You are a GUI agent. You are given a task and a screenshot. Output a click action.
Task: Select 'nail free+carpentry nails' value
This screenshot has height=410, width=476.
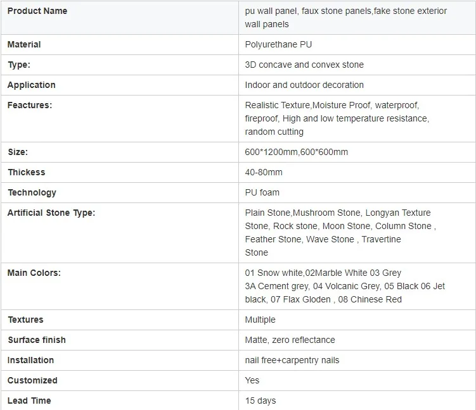(292, 360)
